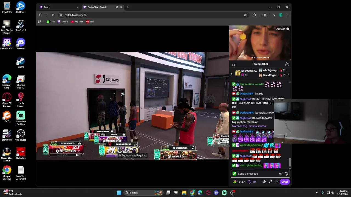Show previous gift leaderboard entry
The height and width of the screenshot is (197, 351).
pos(232,74)
